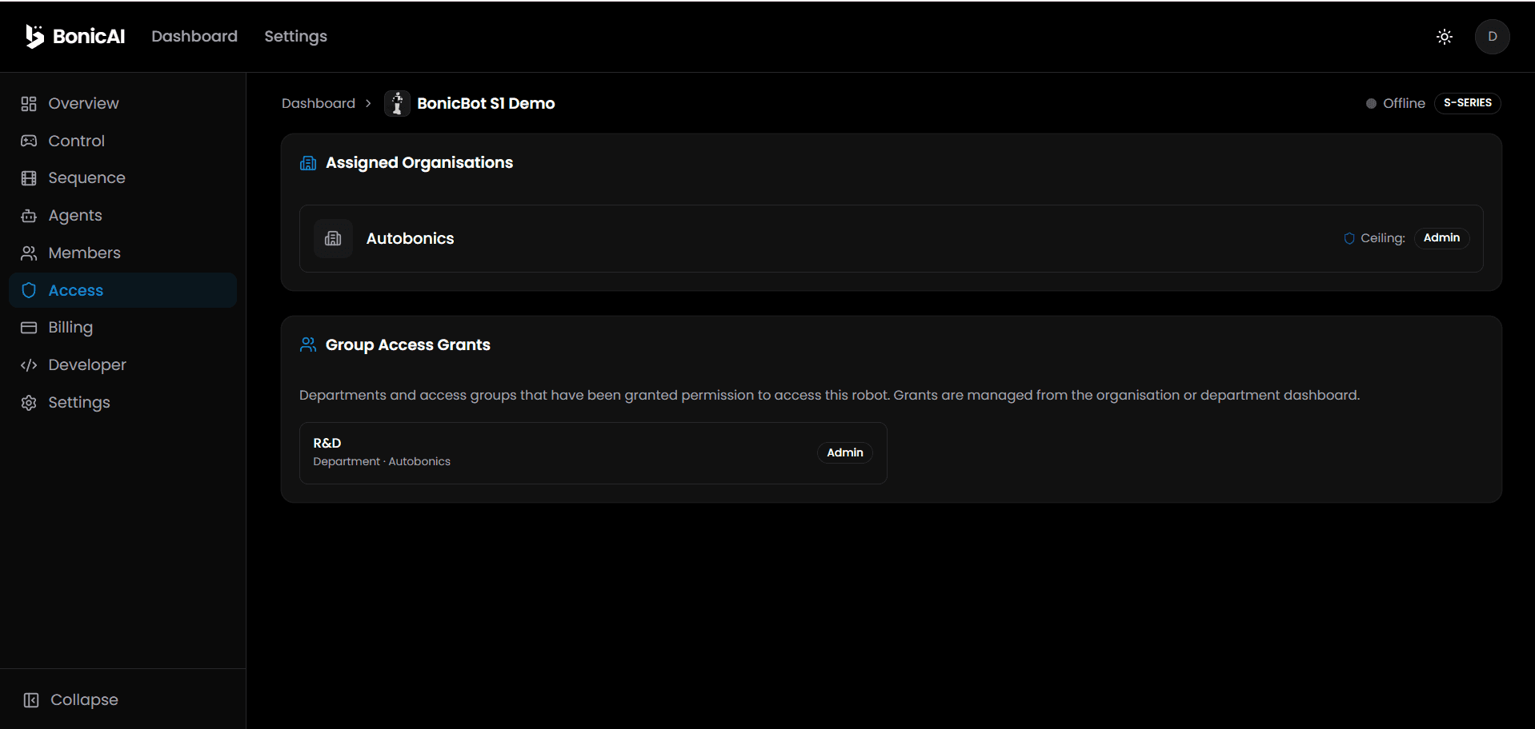Click the Collapse sidebar panel icon

(31, 700)
